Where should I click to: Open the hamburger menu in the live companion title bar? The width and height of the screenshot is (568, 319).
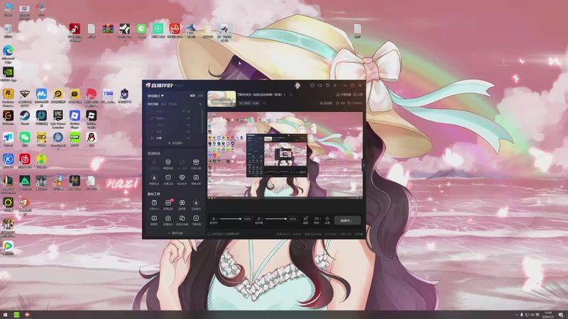(x=335, y=85)
